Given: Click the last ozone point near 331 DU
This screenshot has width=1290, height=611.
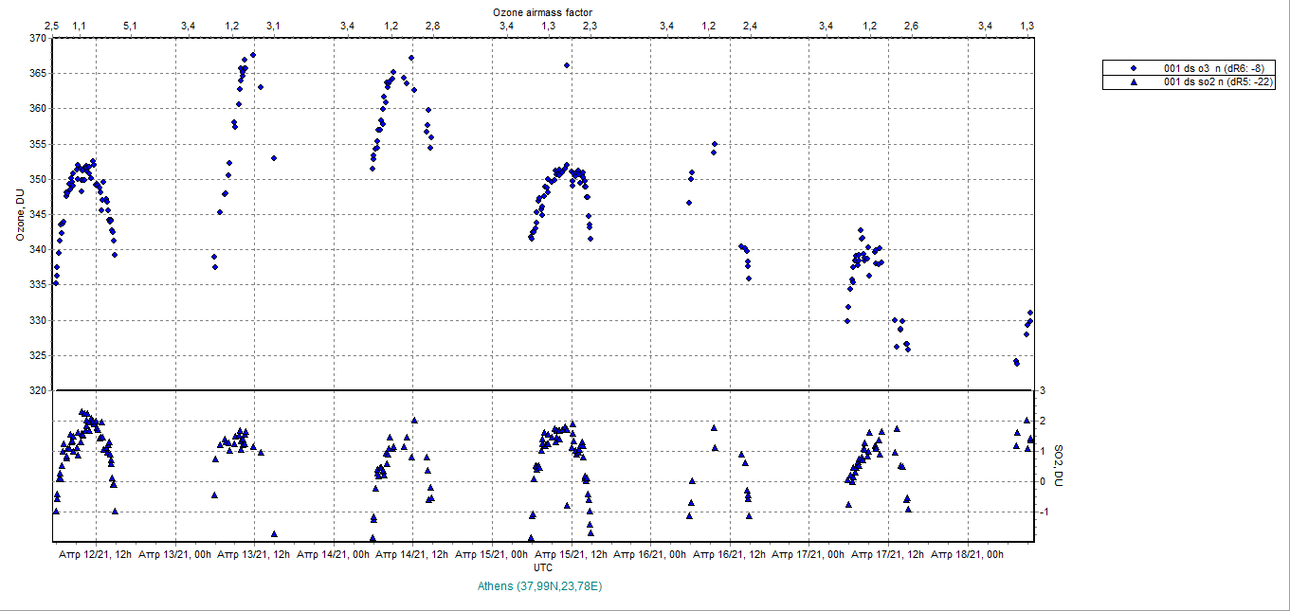Looking at the screenshot, I should click(1030, 313).
